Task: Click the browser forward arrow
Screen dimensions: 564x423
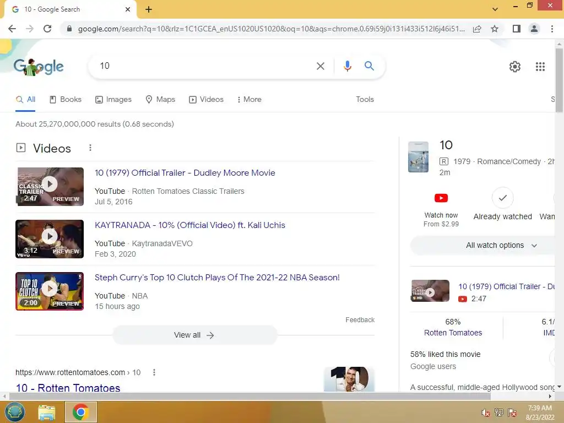Action: click(x=30, y=29)
